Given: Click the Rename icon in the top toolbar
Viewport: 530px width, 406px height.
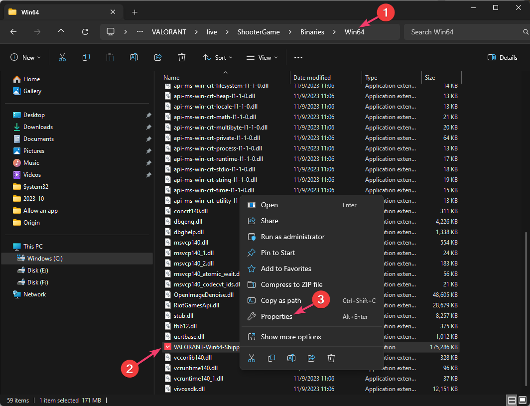Looking at the screenshot, I should coord(134,57).
